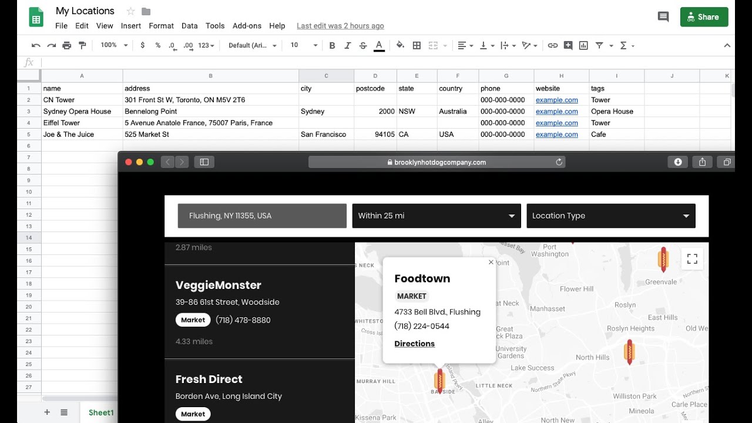Insert a chart via toolbar icon
The image size is (752, 423).
tap(583, 45)
